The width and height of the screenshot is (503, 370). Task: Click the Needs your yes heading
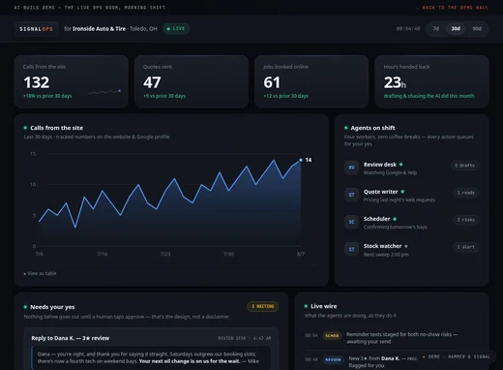pos(52,307)
